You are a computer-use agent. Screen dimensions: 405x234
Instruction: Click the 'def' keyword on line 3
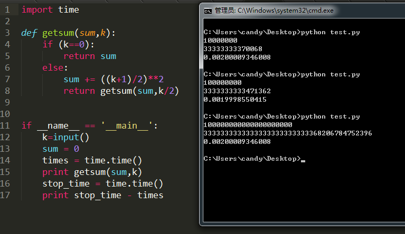tap(29, 33)
